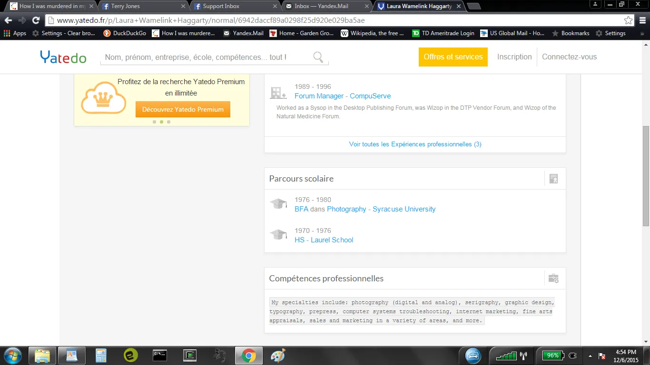Open the Settings - Clear bro... bookmark
Image resolution: width=650 pixels, height=365 pixels.
64,33
